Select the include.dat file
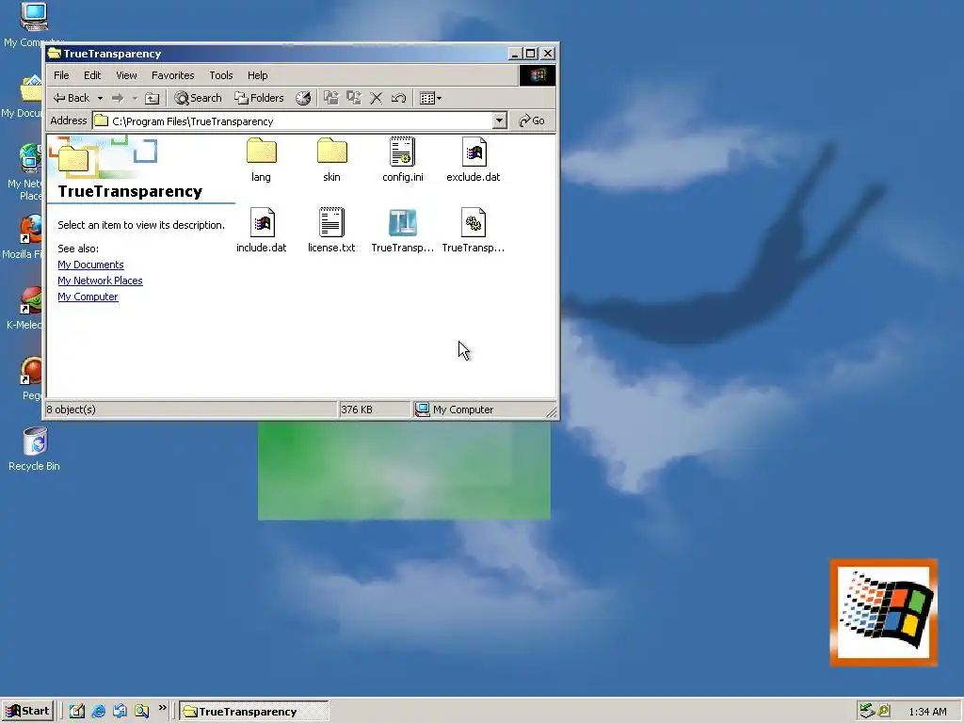This screenshot has width=964, height=723. [262, 231]
